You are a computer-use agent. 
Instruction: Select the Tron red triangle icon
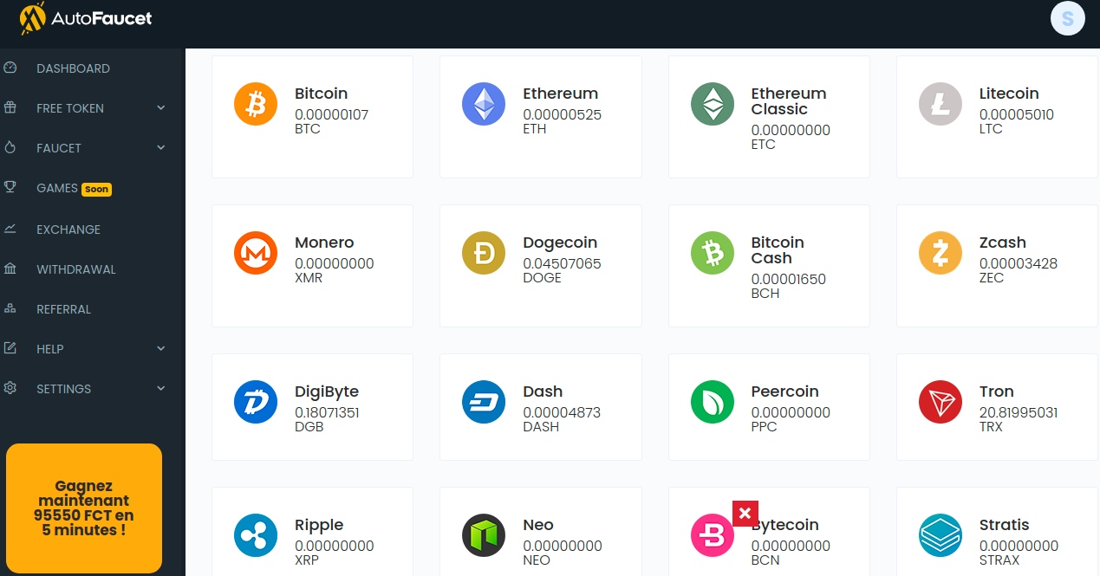coord(941,403)
